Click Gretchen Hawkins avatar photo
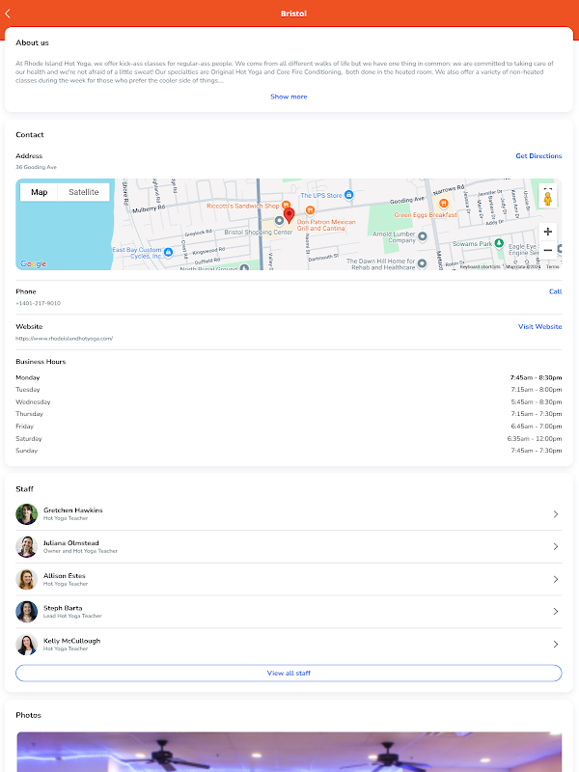 tap(27, 514)
